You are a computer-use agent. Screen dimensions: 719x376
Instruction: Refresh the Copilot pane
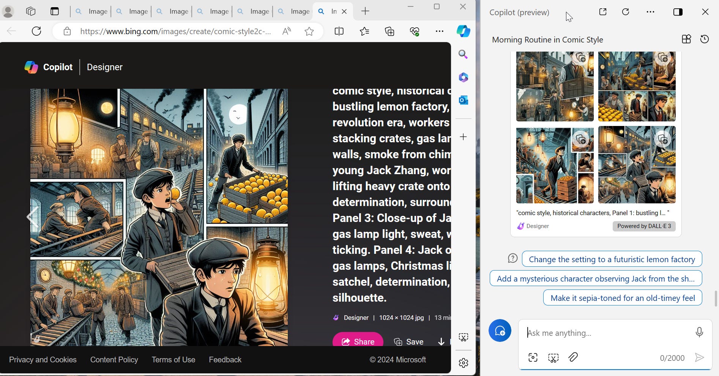pos(626,12)
